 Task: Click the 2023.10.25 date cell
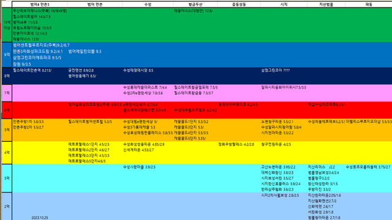point(39,218)
